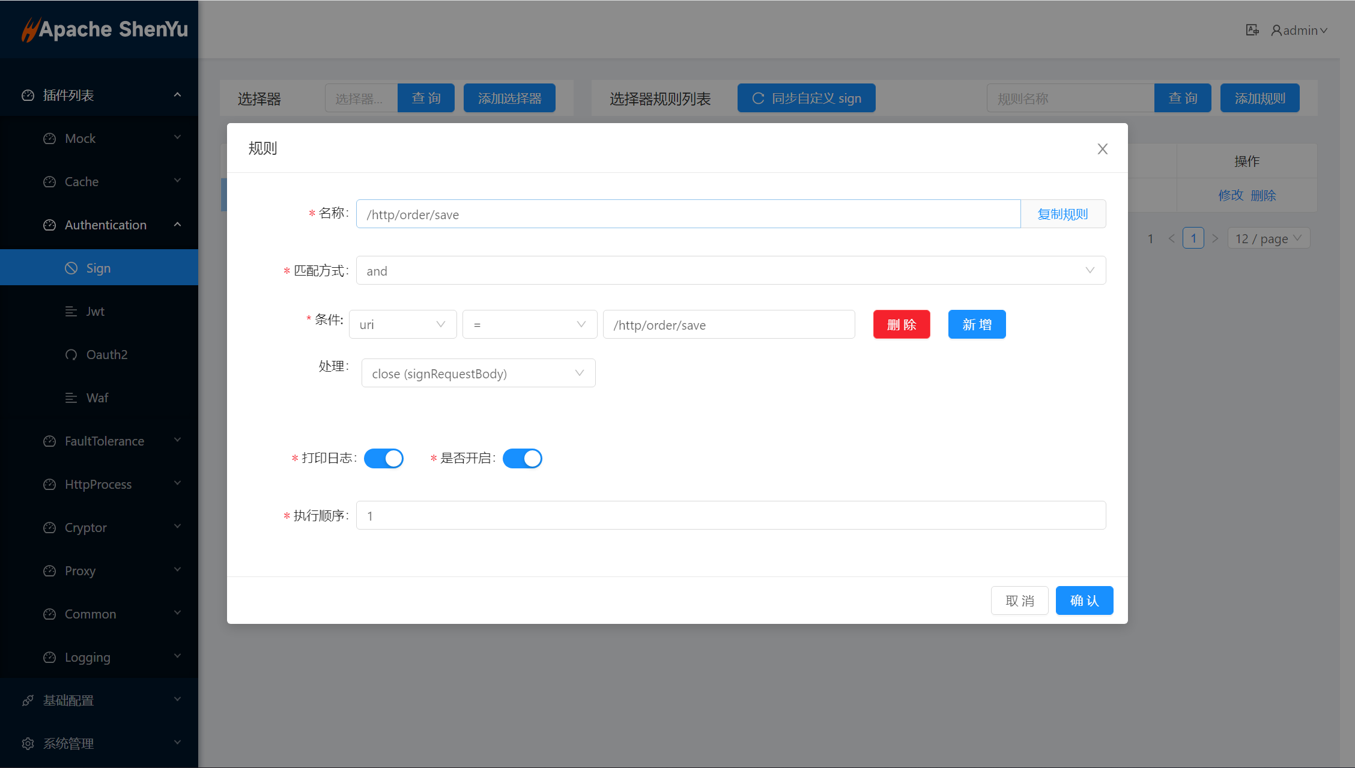Click the Oauth2 circle icon in sidebar
Screen dimensions: 1355x768
(x=71, y=354)
